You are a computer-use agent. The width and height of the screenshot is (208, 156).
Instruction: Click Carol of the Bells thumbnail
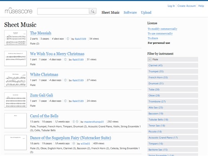point(15,121)
